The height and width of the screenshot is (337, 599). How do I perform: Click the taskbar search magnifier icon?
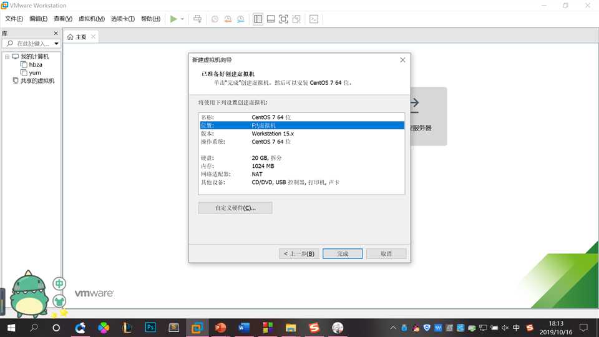click(x=34, y=328)
